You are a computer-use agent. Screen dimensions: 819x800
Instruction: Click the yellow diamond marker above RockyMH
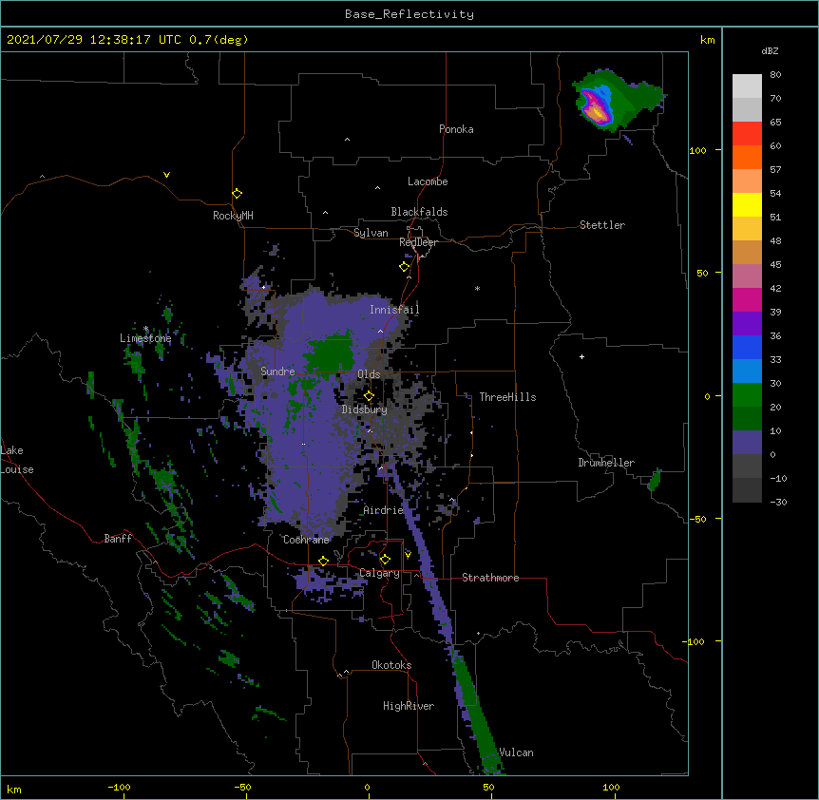pos(238,194)
